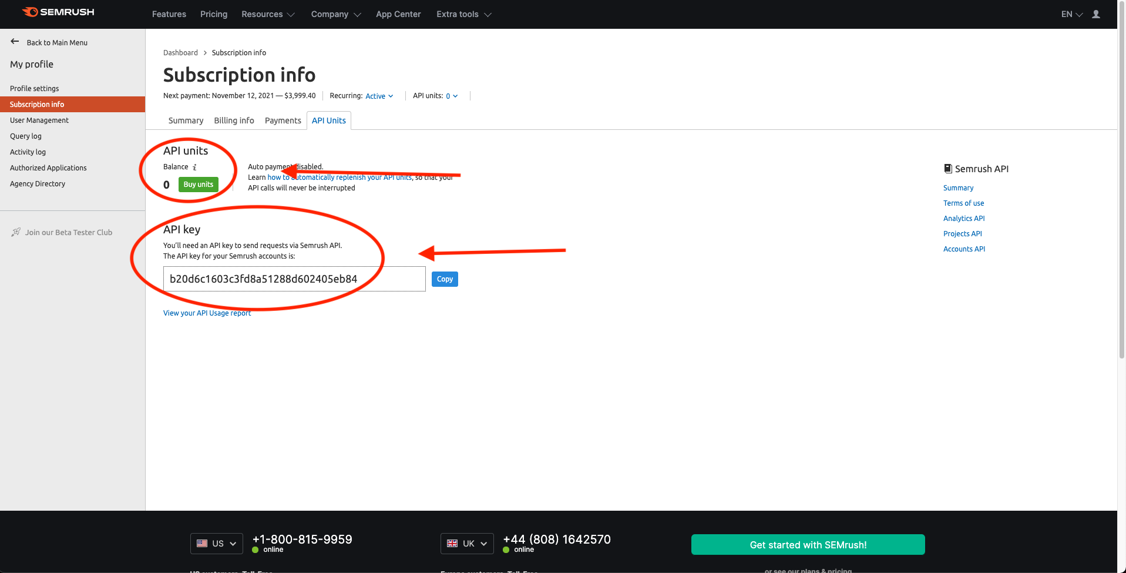The width and height of the screenshot is (1126, 573).
Task: Expand the Recurring Active dropdown
Action: coord(379,96)
